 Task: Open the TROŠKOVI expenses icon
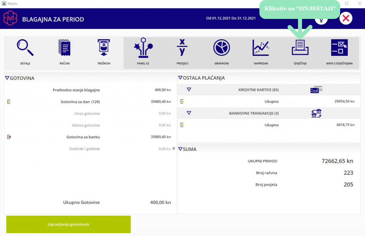coord(104,48)
